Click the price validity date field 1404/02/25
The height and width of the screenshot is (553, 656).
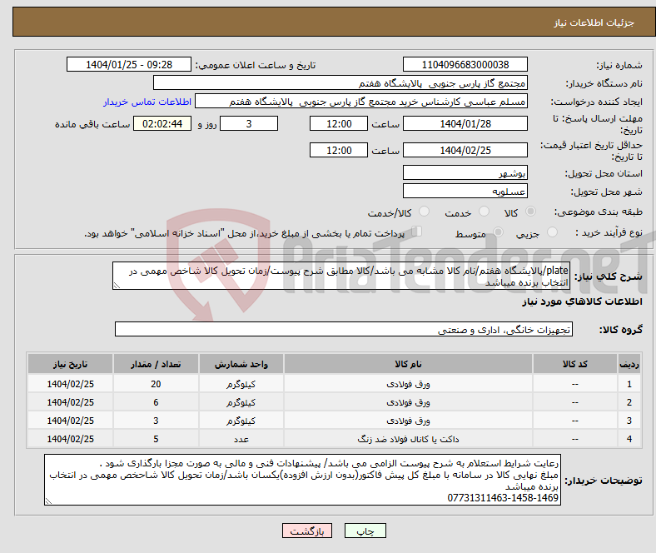465,150
